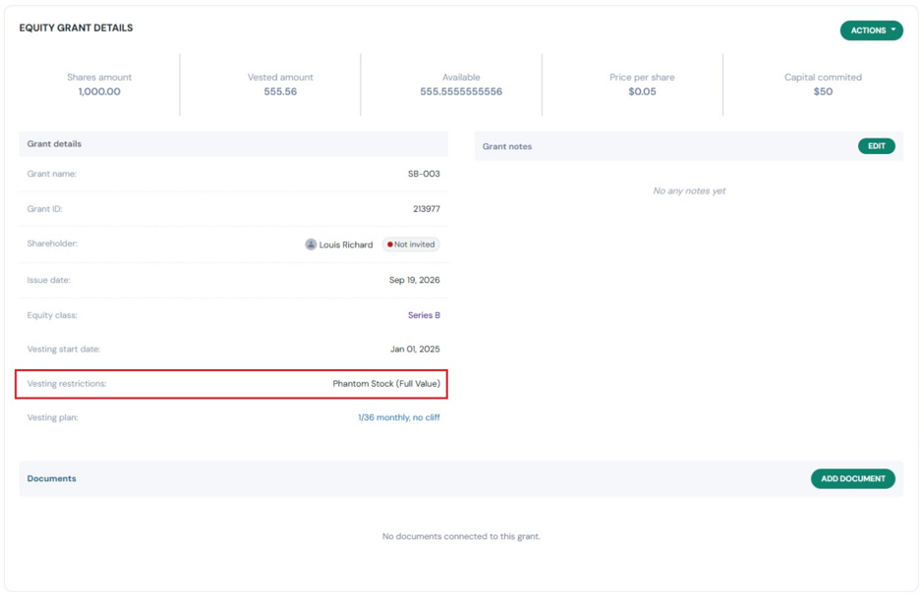The height and width of the screenshot is (597, 924).
Task: Select issue date Sep 19, 2026
Action: point(414,280)
